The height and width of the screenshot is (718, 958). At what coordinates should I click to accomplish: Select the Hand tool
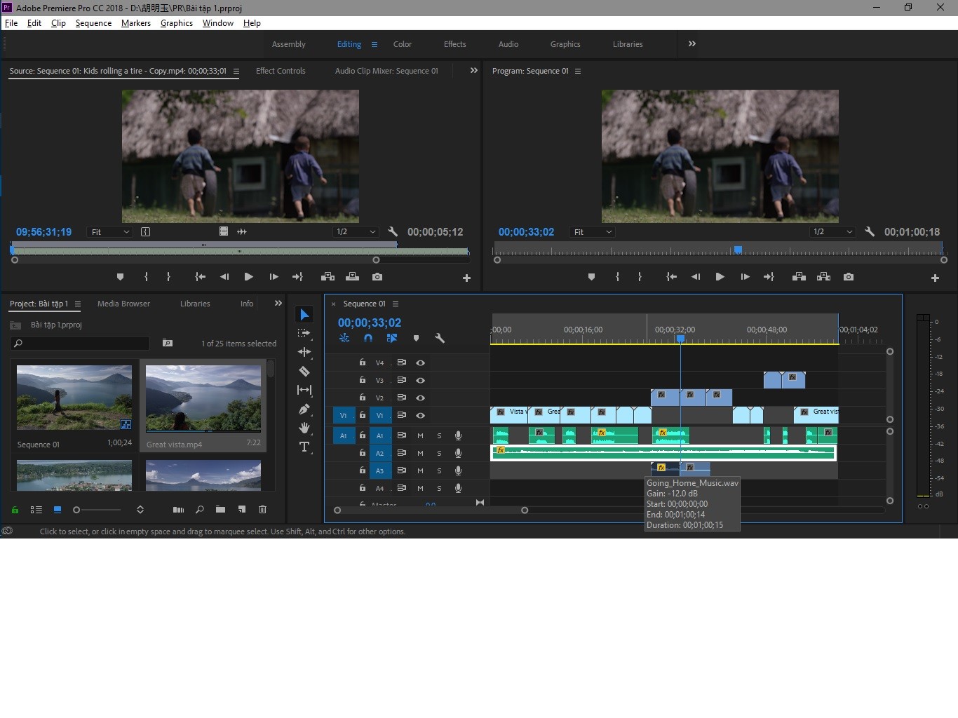click(304, 428)
